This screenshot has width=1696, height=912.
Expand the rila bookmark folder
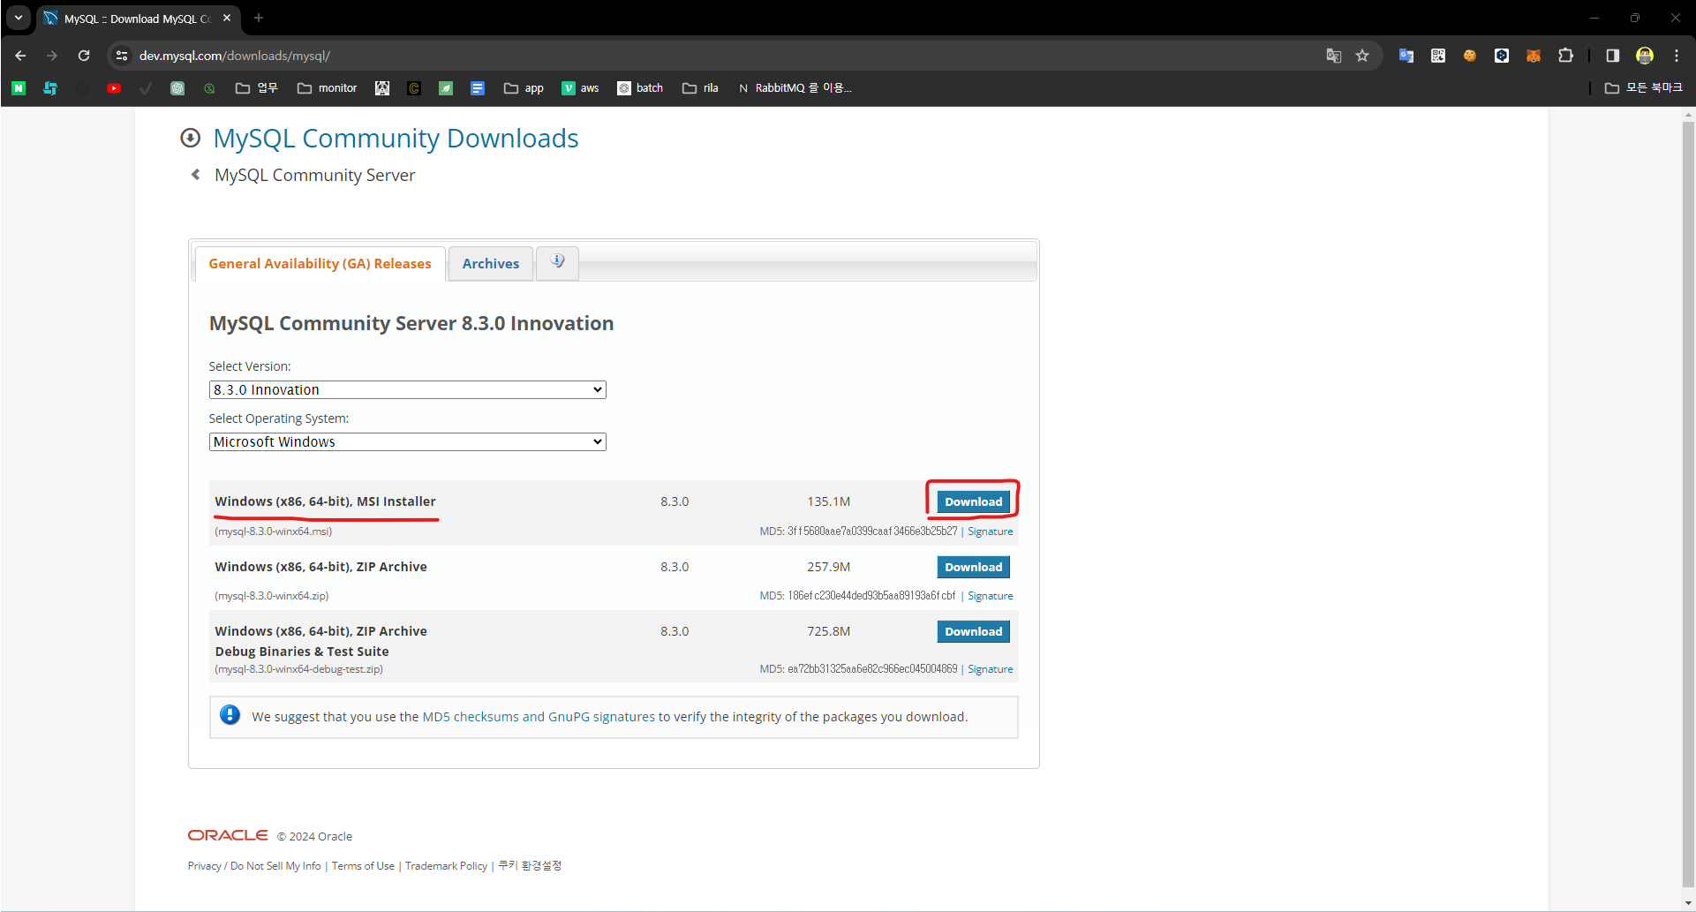coord(700,88)
